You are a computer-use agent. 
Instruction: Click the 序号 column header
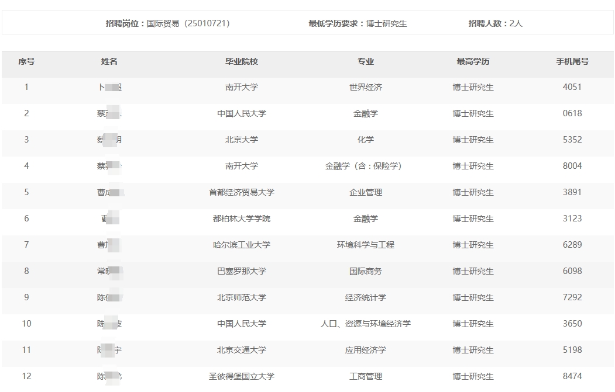(26, 61)
